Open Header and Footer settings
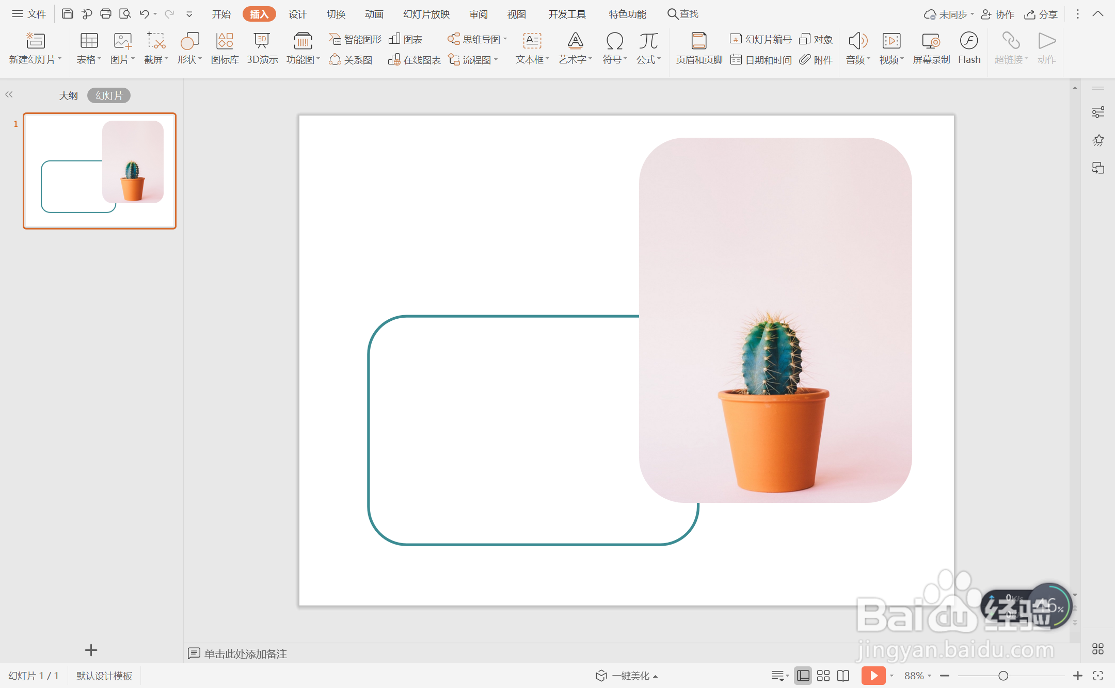The image size is (1115, 688). (699, 48)
